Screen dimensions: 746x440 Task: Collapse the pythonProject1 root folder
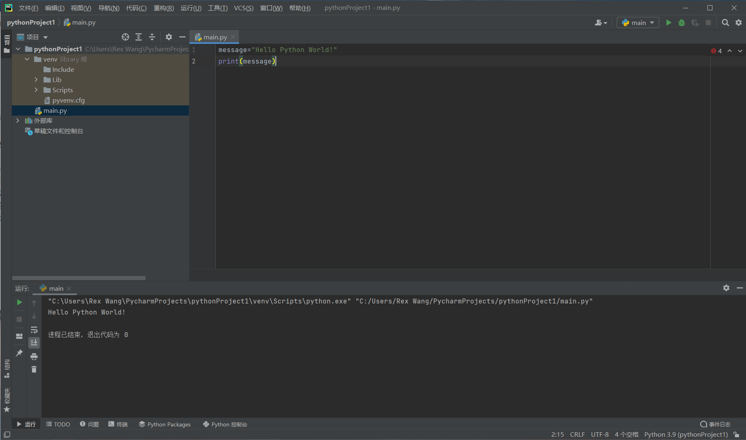coord(18,49)
